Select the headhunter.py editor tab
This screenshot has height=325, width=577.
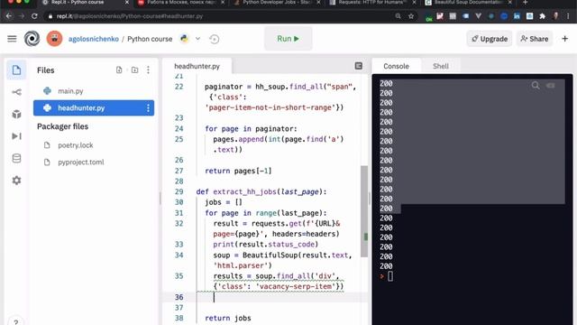pos(197,66)
